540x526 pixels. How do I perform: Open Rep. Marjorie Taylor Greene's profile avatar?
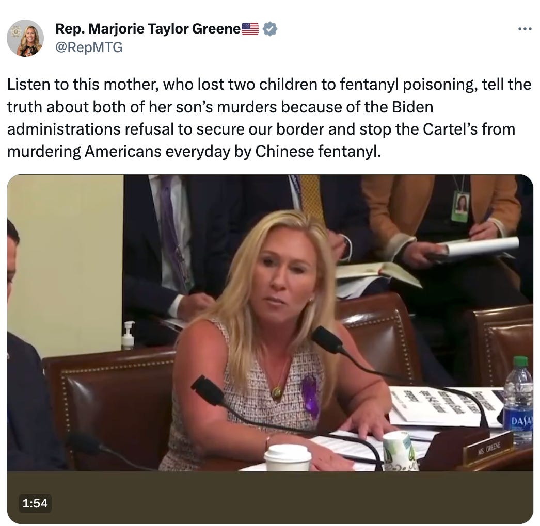tap(25, 38)
